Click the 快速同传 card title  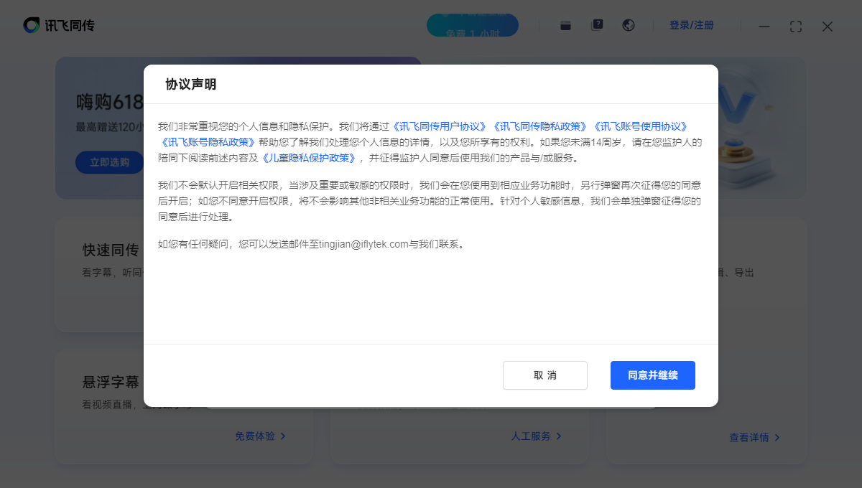111,250
